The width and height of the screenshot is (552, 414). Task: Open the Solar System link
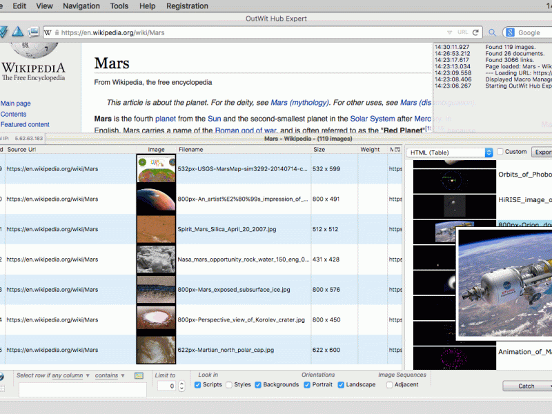tap(373, 119)
